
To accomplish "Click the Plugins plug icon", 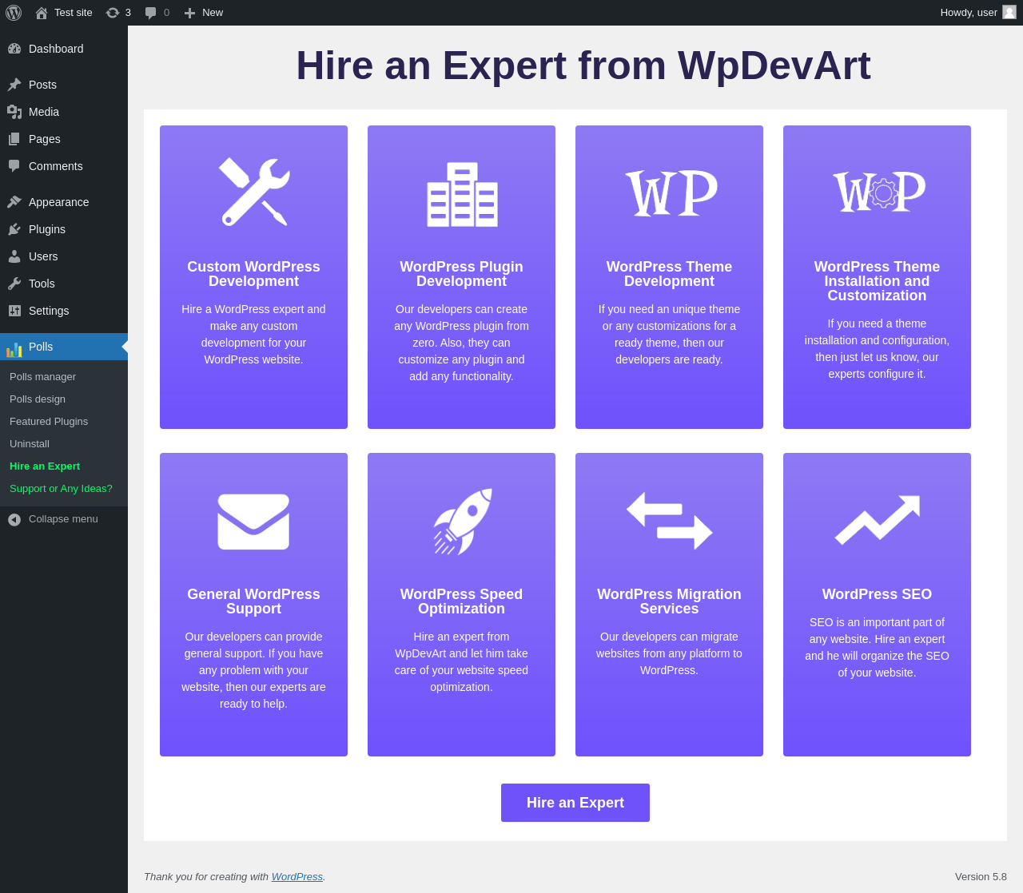I will click(x=14, y=229).
